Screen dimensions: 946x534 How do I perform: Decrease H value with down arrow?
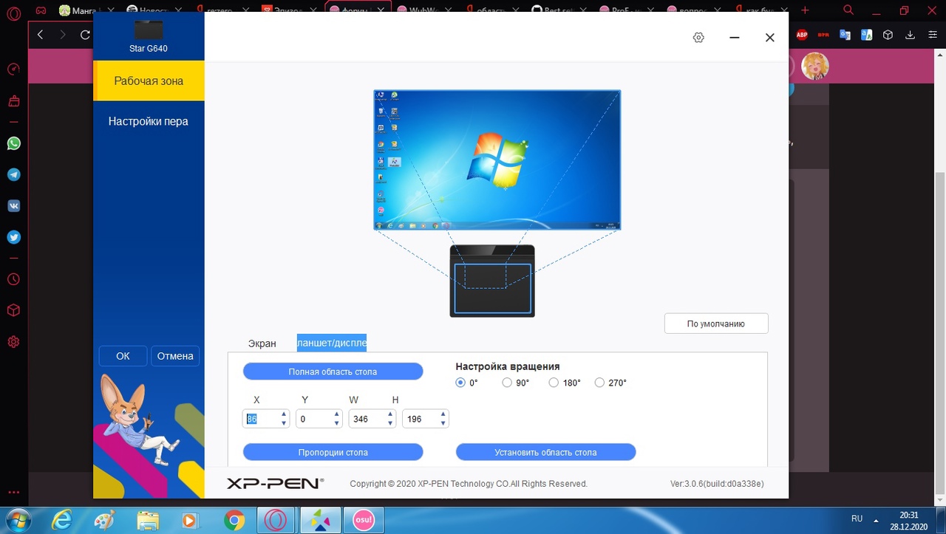[x=443, y=423]
